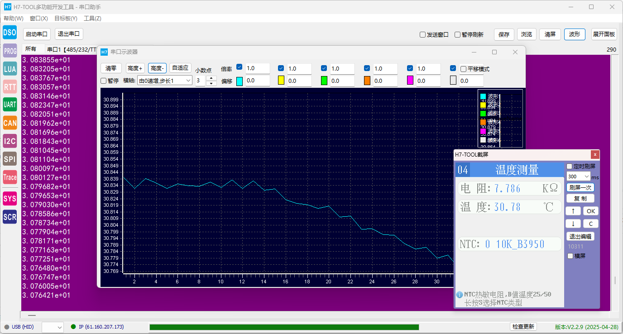Open the Trace sidebar icon

click(10, 177)
